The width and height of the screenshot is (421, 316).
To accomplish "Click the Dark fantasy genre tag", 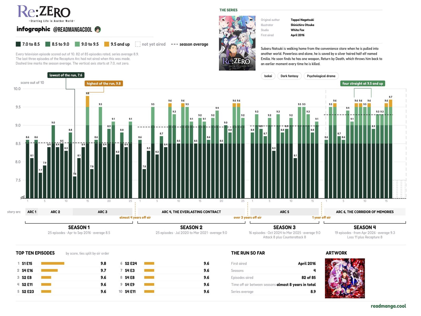I will tap(289, 76).
